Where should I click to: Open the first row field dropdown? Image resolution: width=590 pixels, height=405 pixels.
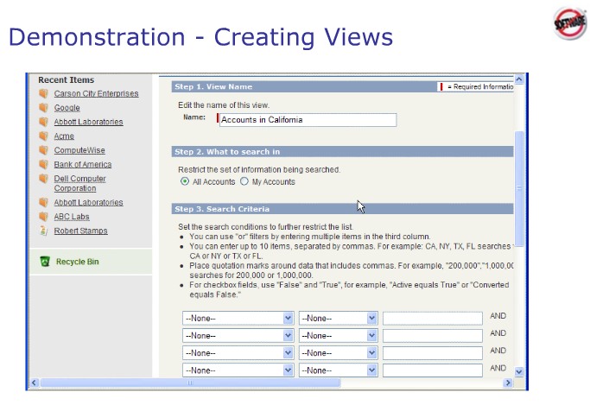[238, 318]
